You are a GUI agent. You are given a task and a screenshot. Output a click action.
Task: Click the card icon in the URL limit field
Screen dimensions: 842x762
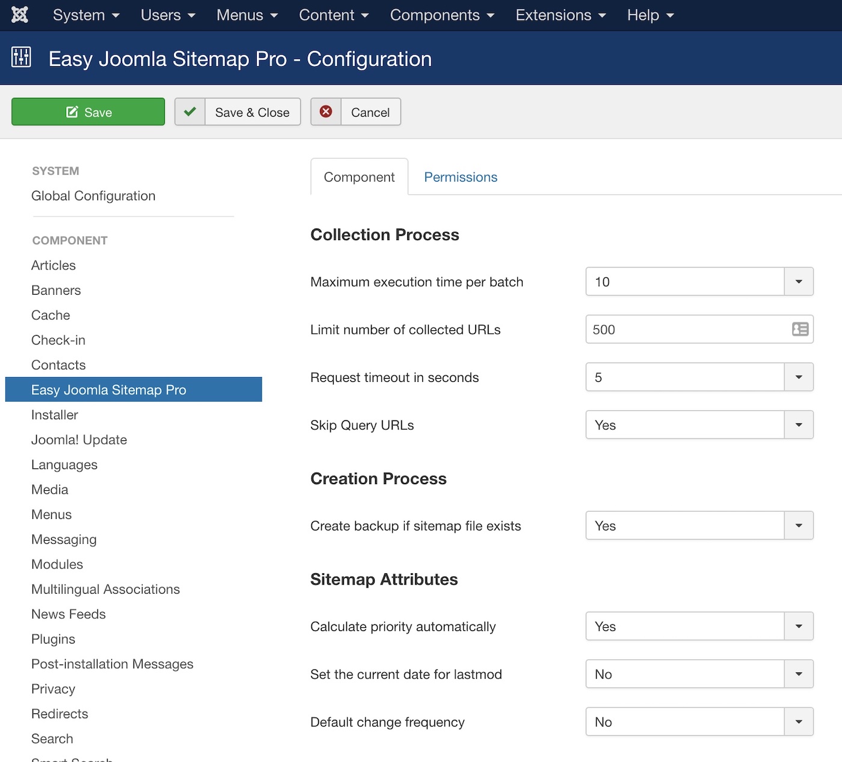pos(800,329)
